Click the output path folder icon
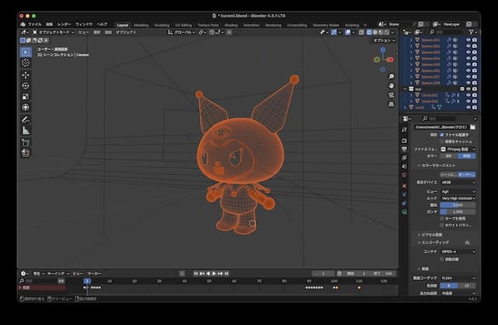 (472, 127)
